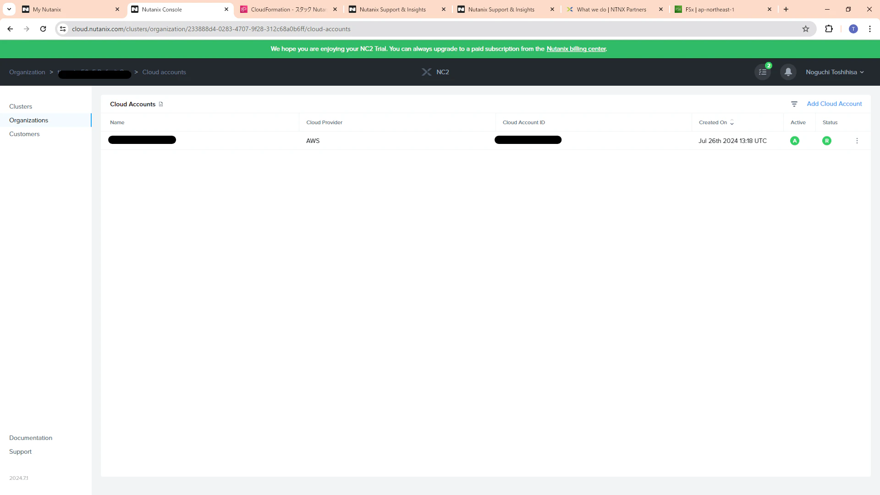880x495 pixels.
Task: Open Customers in the sidebar
Action: [24, 134]
